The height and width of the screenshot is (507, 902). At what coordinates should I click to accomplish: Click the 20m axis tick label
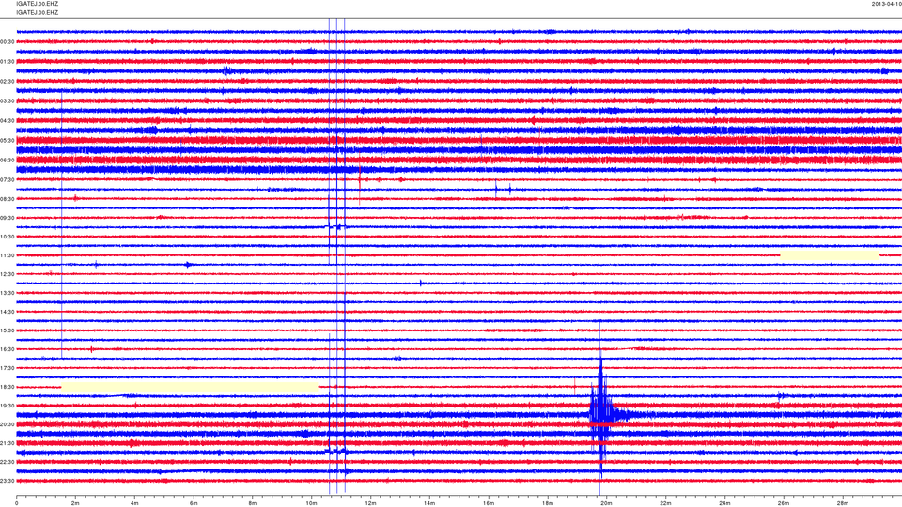(606, 503)
